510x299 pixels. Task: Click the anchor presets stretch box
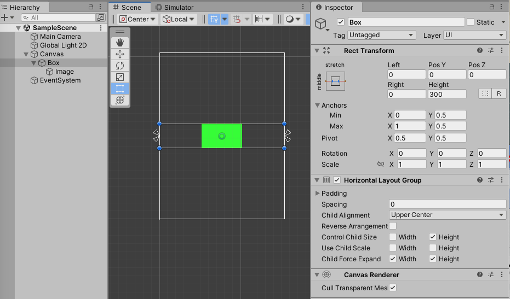[335, 81]
